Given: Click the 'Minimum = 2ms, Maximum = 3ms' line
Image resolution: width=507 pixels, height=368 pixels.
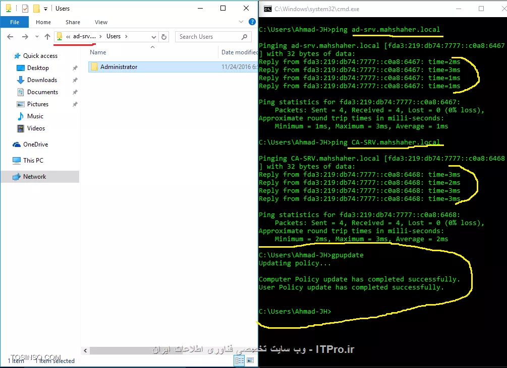Looking at the screenshot, I should click(362, 239).
